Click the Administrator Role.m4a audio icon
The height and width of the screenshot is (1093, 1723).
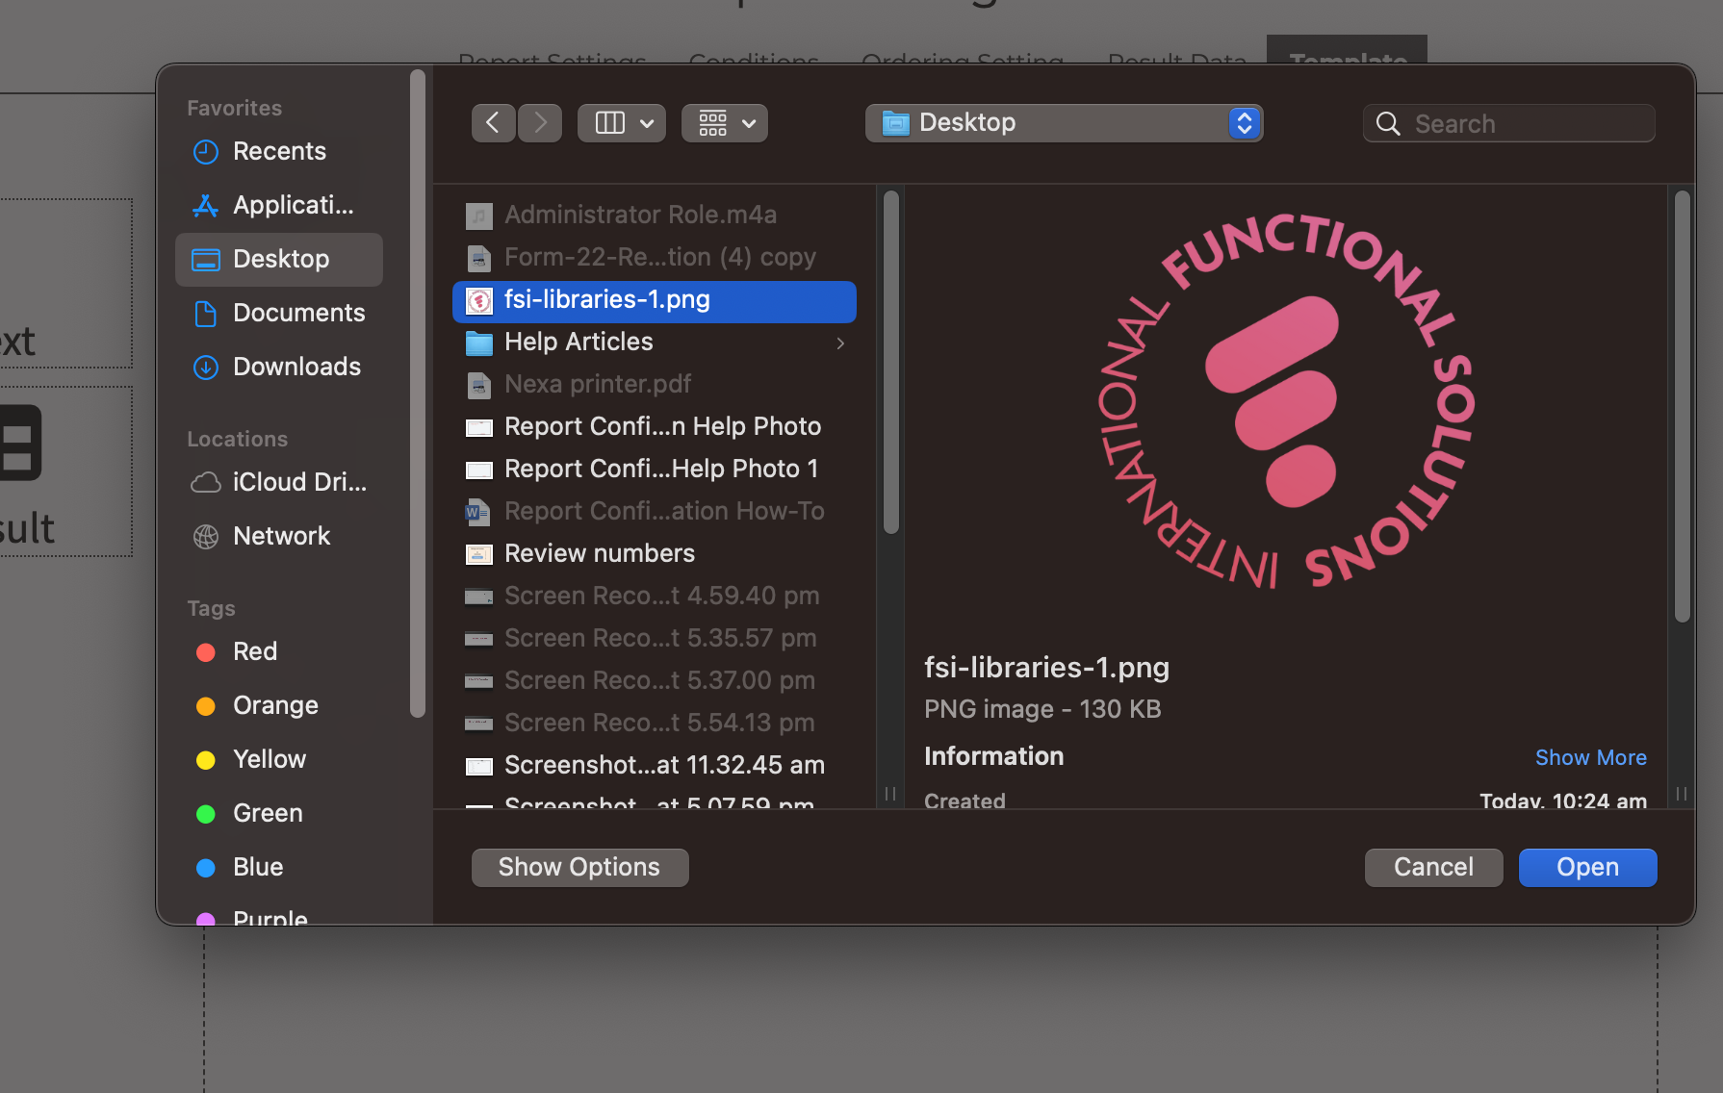479,216
